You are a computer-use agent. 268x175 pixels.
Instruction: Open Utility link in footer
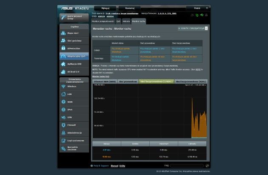coord(122,166)
